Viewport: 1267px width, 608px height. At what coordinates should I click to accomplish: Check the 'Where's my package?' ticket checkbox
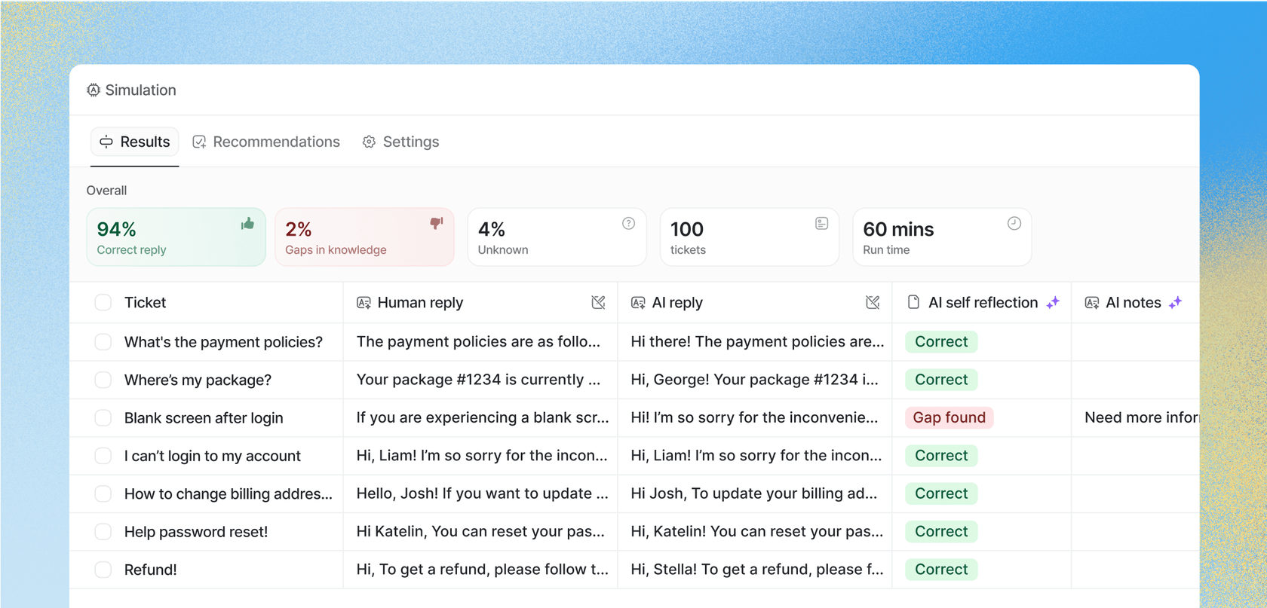[103, 380]
